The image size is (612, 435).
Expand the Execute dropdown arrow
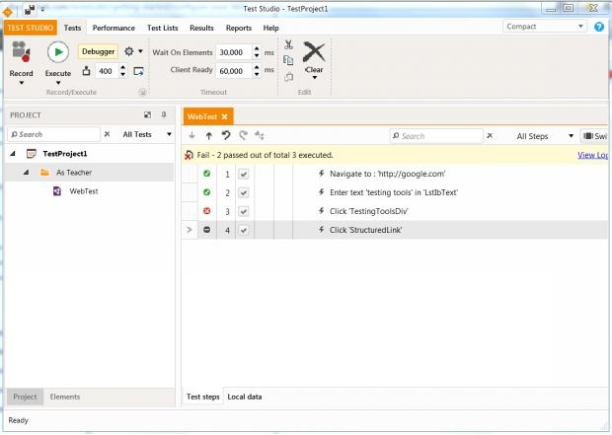coord(58,83)
